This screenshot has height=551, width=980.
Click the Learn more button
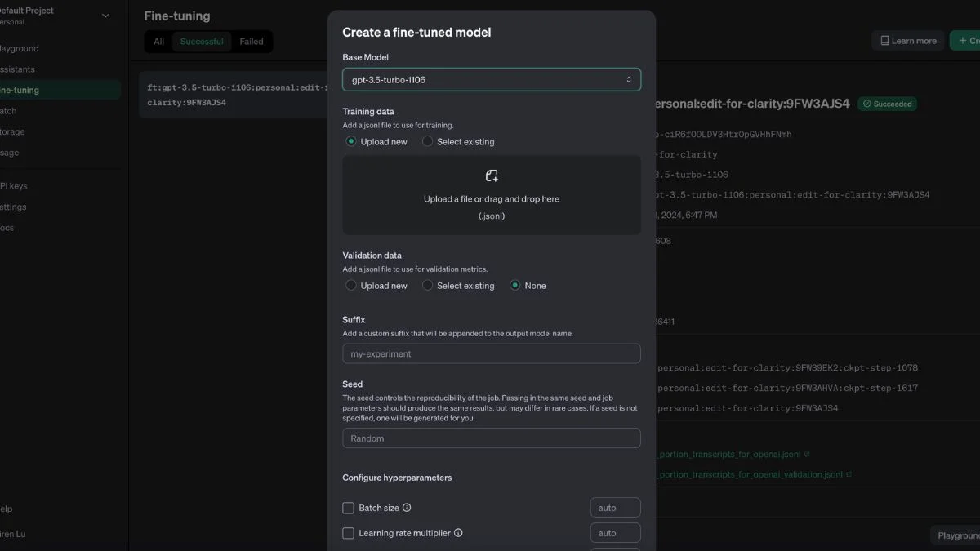pos(908,41)
